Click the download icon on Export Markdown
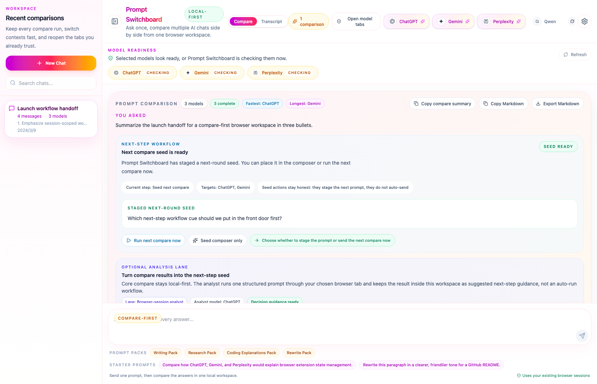The width and height of the screenshot is (597, 384). (538, 103)
